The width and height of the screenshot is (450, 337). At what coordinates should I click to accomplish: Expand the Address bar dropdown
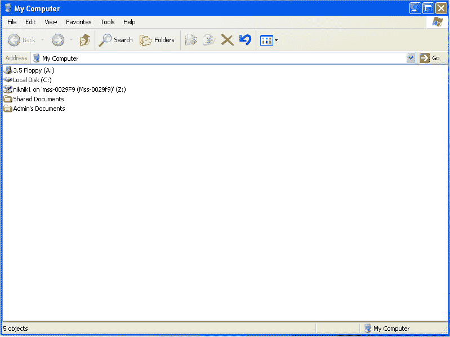coord(411,58)
